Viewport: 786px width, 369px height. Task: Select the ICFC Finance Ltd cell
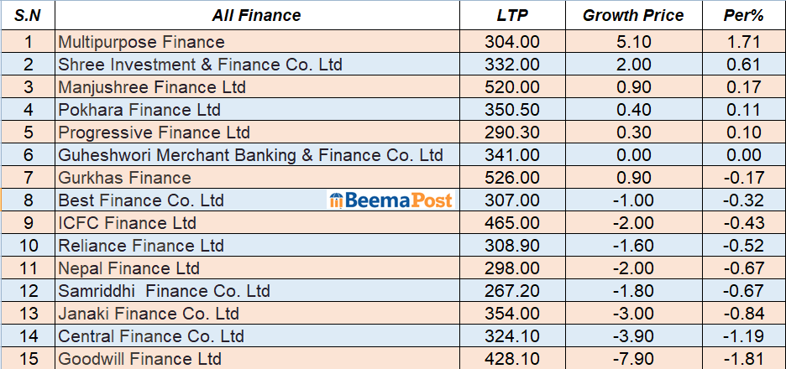tap(127, 223)
